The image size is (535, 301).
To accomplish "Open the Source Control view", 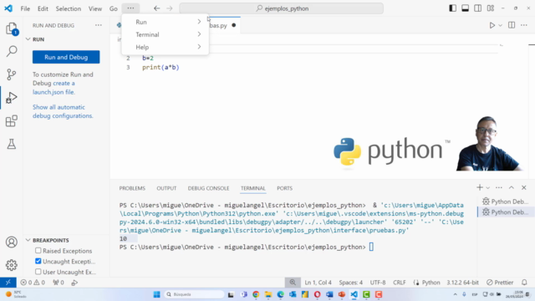I will pos(12,74).
